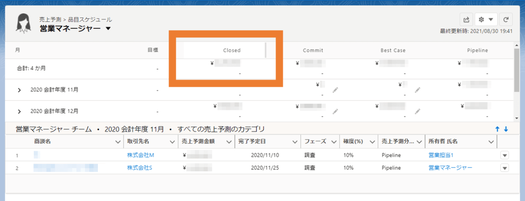Open the 営業担当1 owner link
The image size is (525, 201).
click(441, 155)
